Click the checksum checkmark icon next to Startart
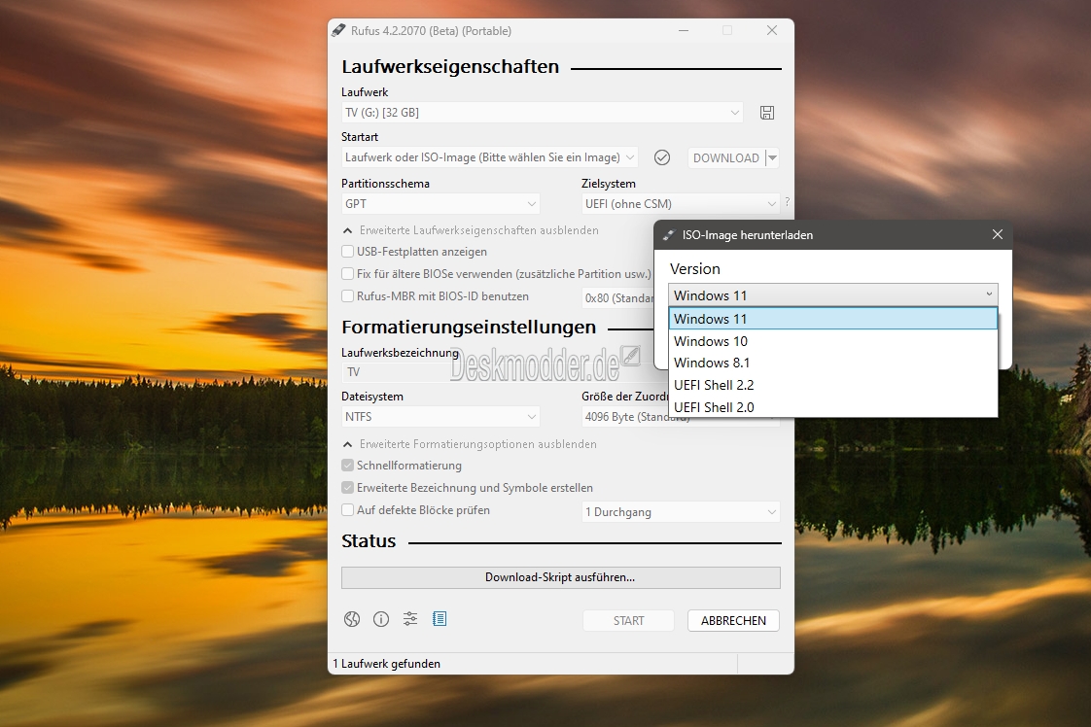Screen dimensions: 1091x727 click(661, 157)
